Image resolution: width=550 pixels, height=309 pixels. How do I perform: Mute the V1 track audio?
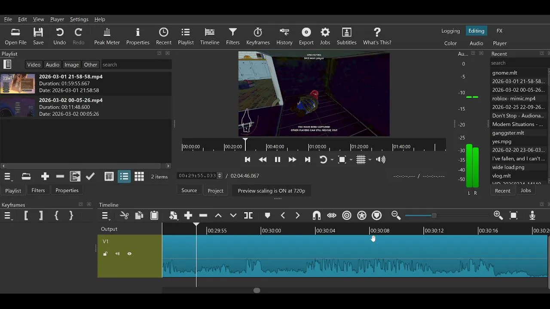pos(117,254)
